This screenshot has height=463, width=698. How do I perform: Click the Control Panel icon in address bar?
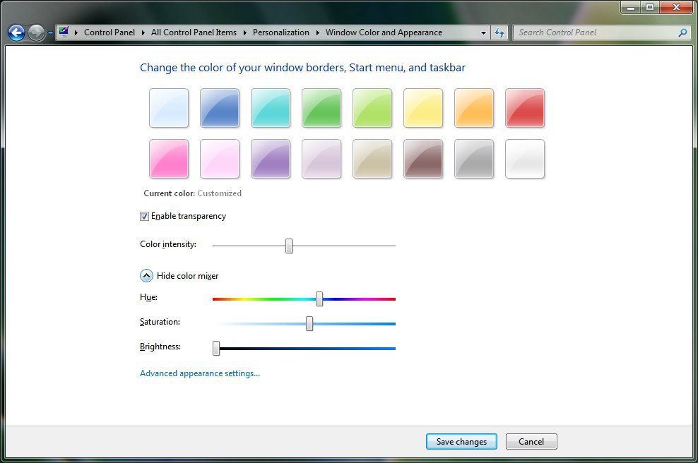pyautogui.click(x=64, y=32)
